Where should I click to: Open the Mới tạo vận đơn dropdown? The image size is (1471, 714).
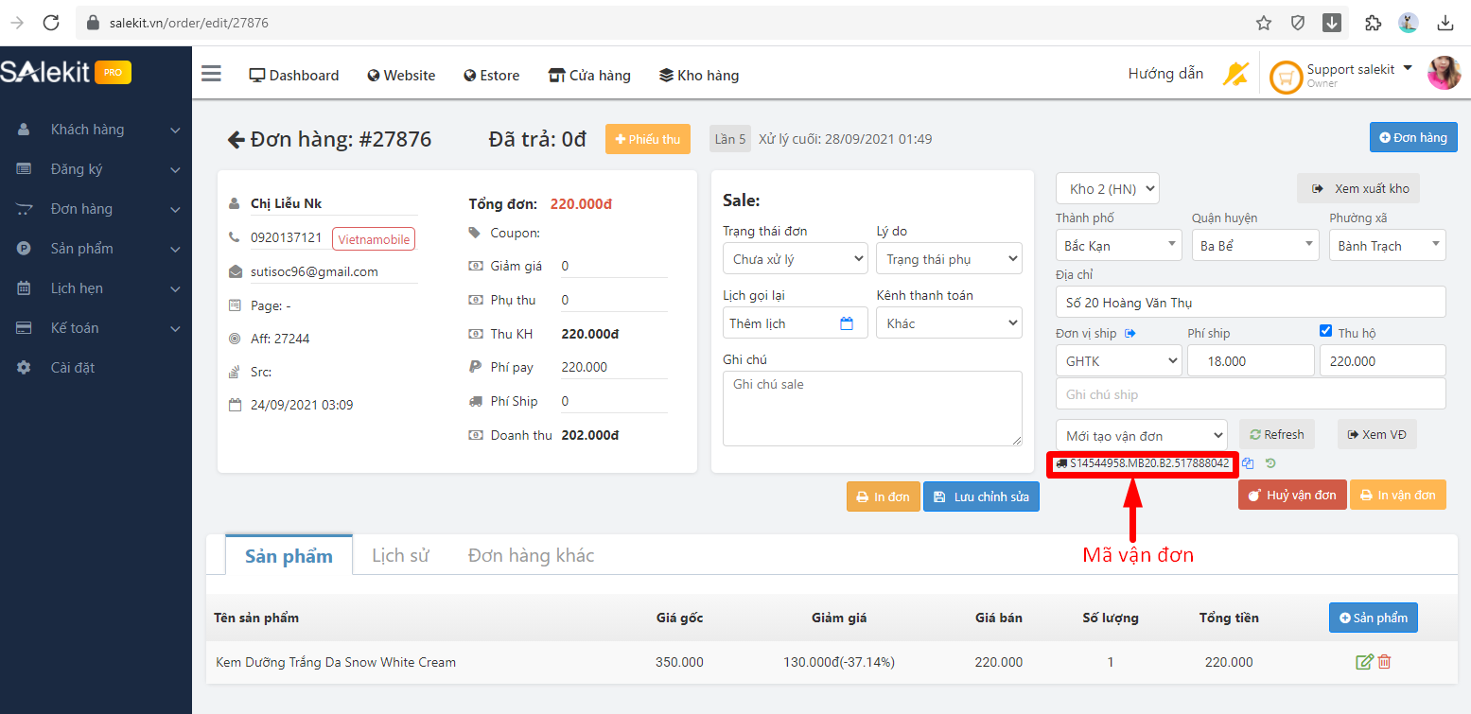1141,435
